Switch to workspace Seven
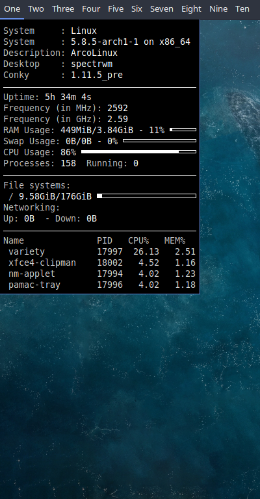 point(162,9)
